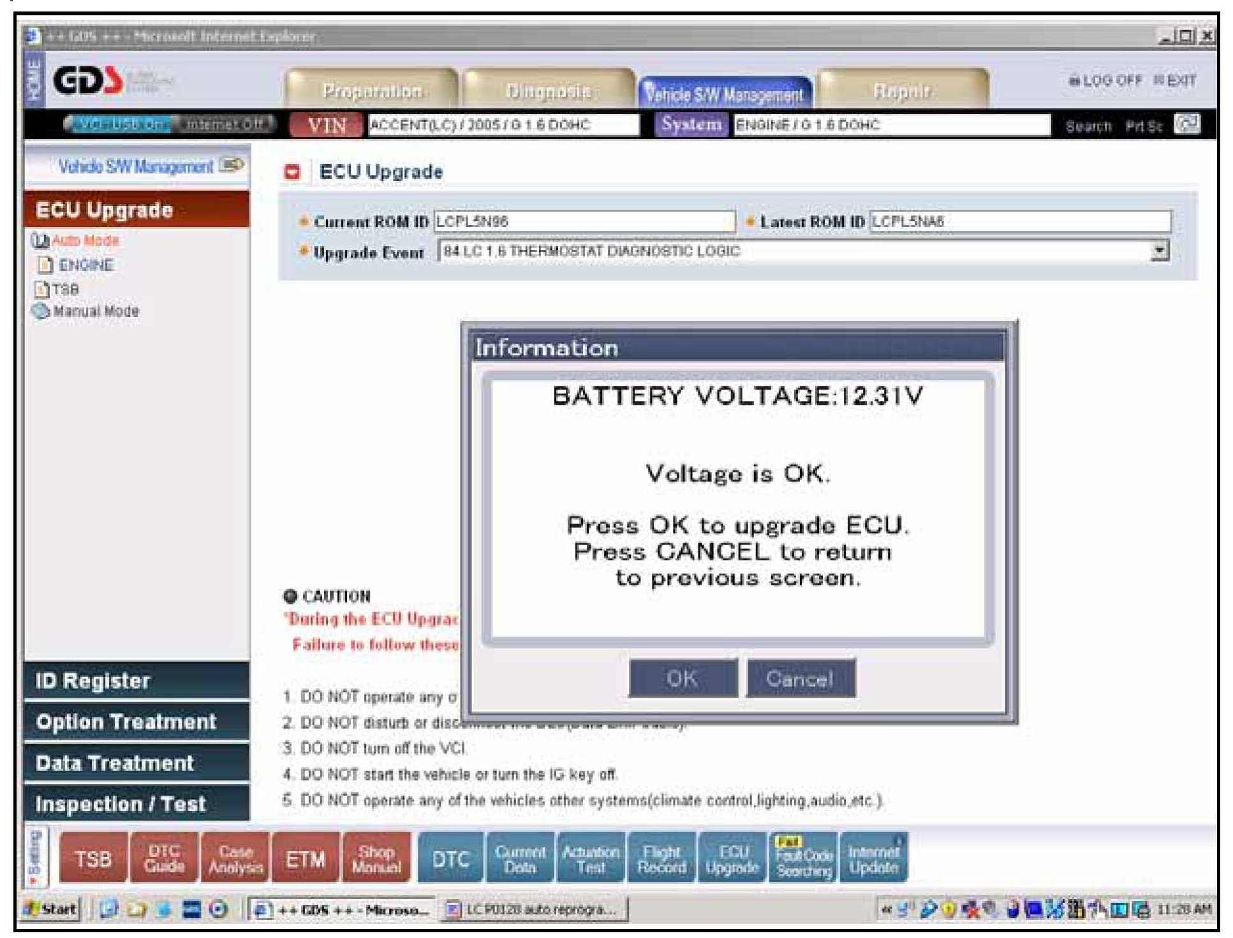The image size is (1233, 938).
Task: Switch to the Diagnosis tab
Action: pos(548,91)
